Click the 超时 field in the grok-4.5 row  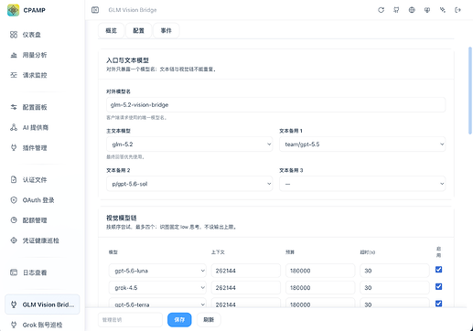394,288
